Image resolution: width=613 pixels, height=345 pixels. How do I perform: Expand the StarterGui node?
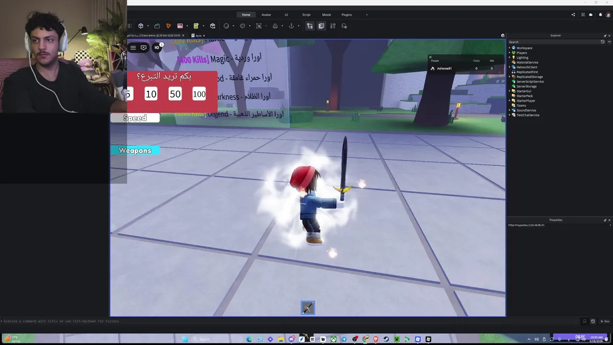[510, 91]
